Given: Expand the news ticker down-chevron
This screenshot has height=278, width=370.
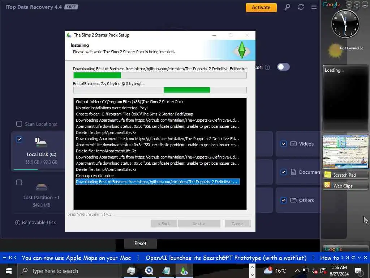Looking at the screenshot, I should 360,258.
